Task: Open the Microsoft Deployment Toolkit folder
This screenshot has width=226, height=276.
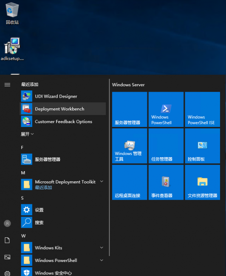Action: [63, 184]
